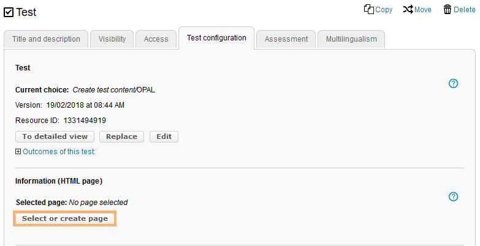
Task: Open help icon for Test section
Action: click(454, 84)
